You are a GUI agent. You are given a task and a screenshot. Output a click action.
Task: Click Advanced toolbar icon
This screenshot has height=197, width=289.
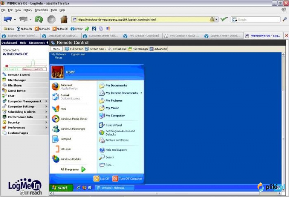(151, 49)
